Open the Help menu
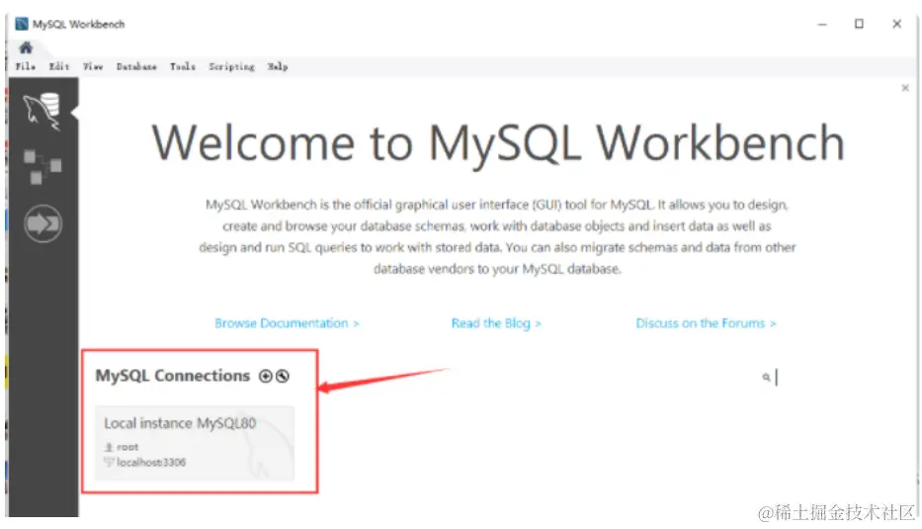Viewport: 922px width, 529px height. coord(278,66)
